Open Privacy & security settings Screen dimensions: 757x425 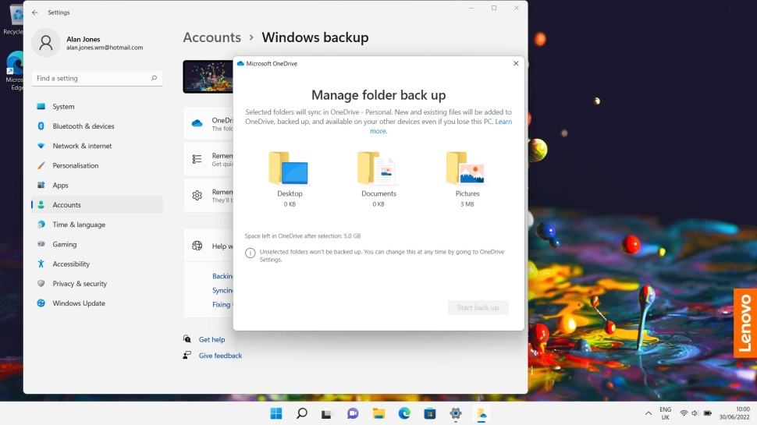tap(97, 284)
